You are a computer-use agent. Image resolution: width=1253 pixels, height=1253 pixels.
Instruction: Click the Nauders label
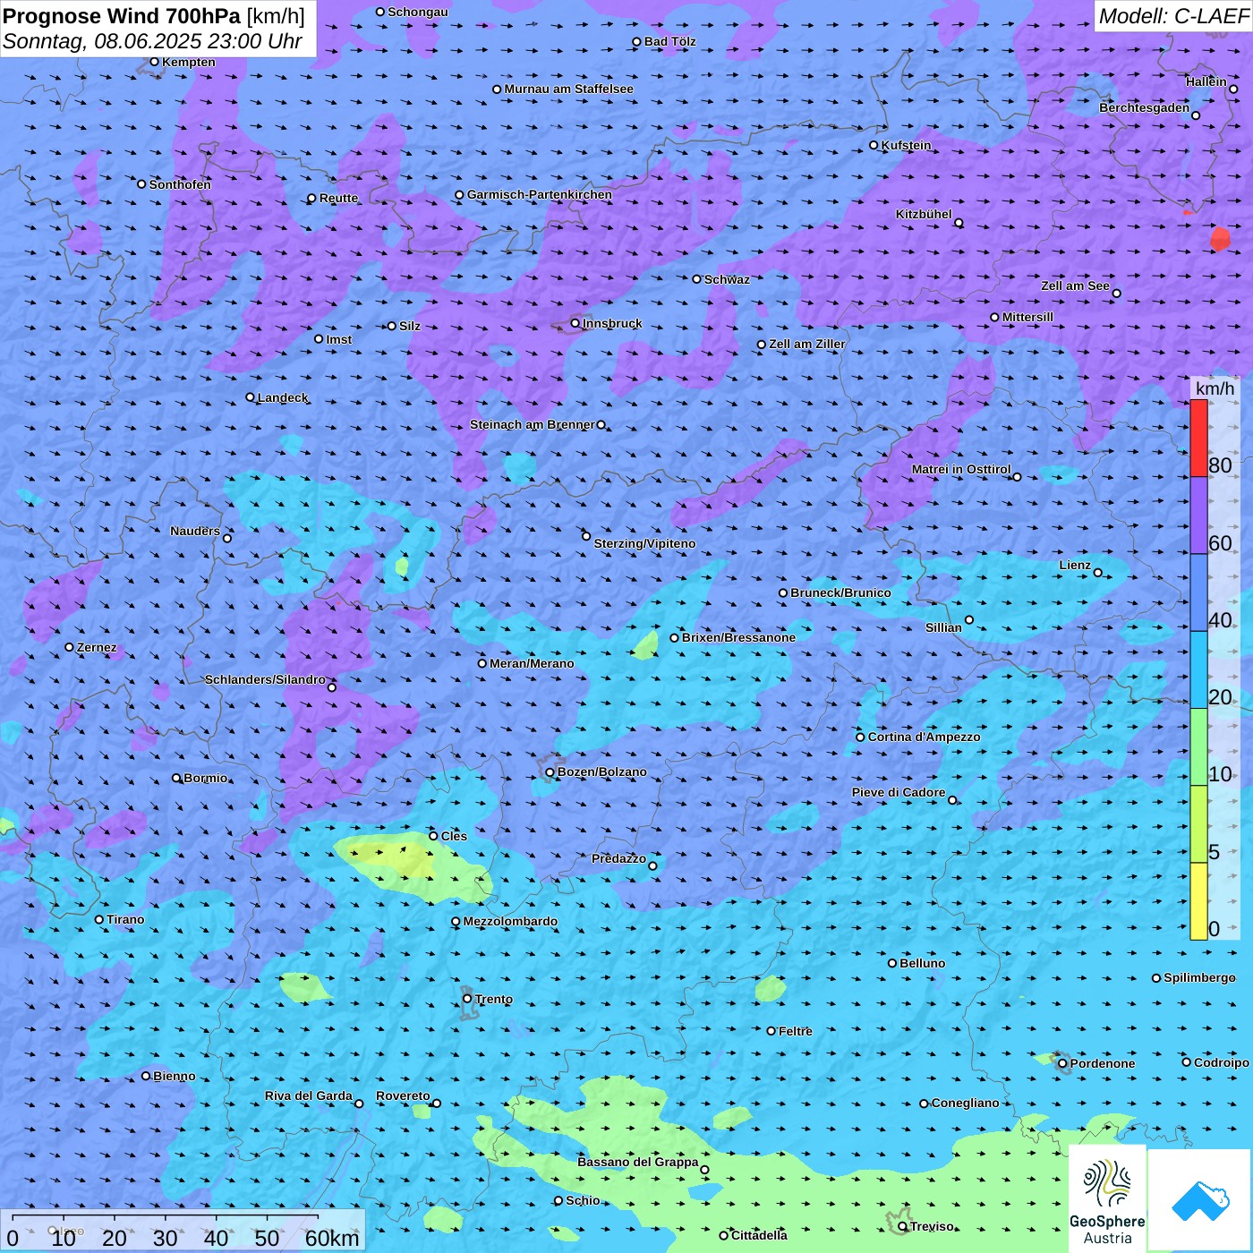coord(195,531)
